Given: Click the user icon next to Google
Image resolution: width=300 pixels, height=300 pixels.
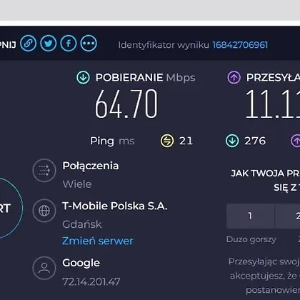Looking at the screenshot, I should pyautogui.click(x=44, y=268).
